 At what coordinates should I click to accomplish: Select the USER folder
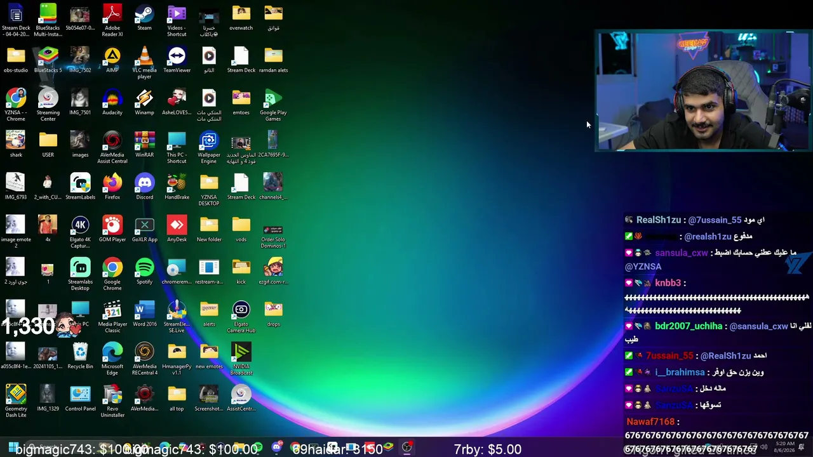[x=48, y=145]
